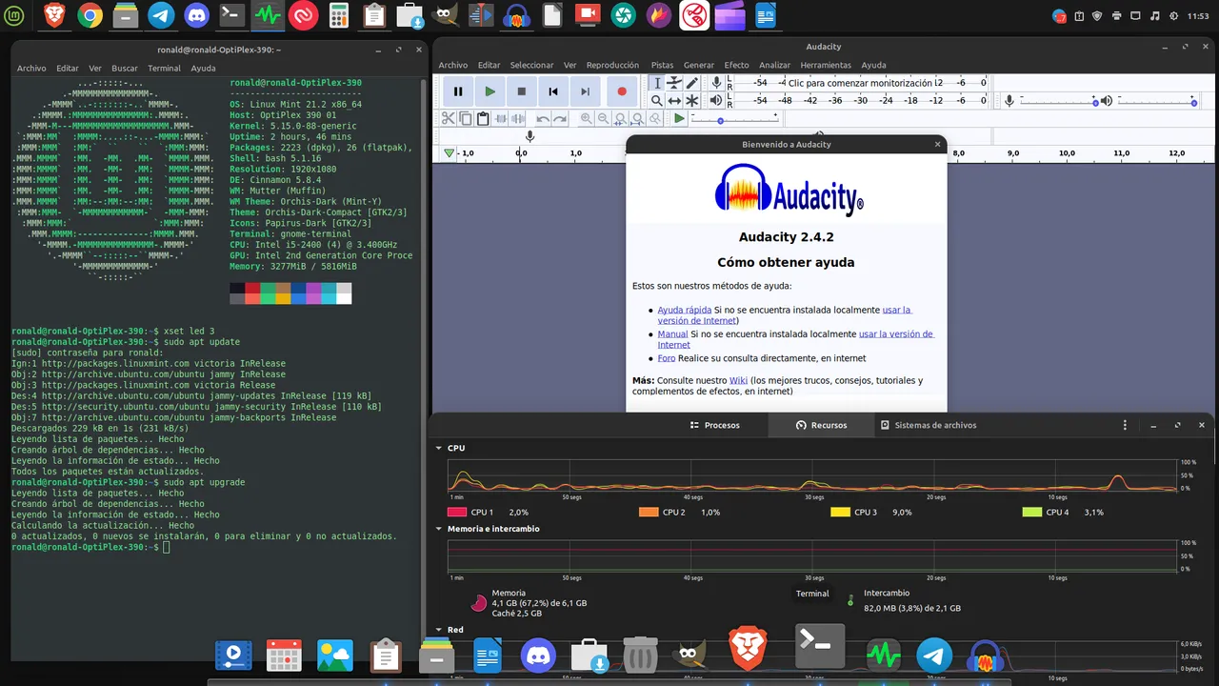Screen dimensions: 1219x686
Task: Click the Copy icon in Audacity edit toolbar
Action: (465, 118)
